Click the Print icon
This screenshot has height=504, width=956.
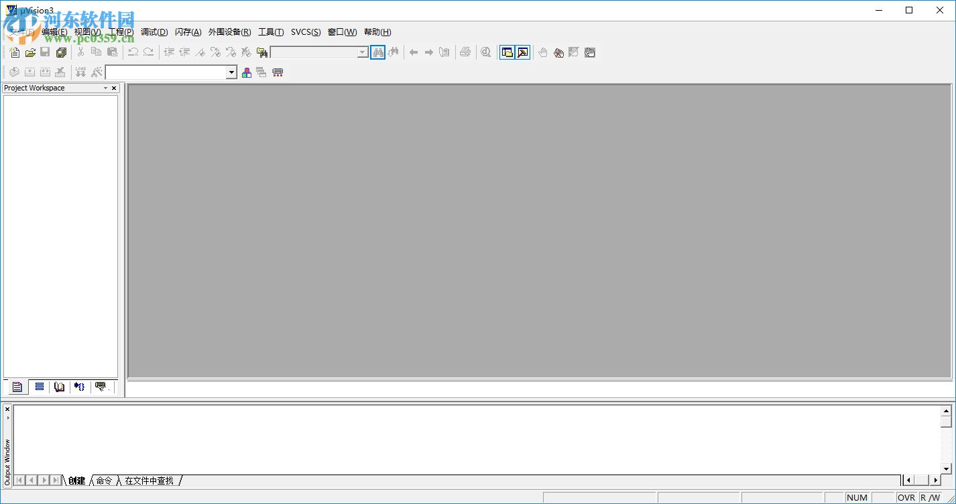click(465, 52)
